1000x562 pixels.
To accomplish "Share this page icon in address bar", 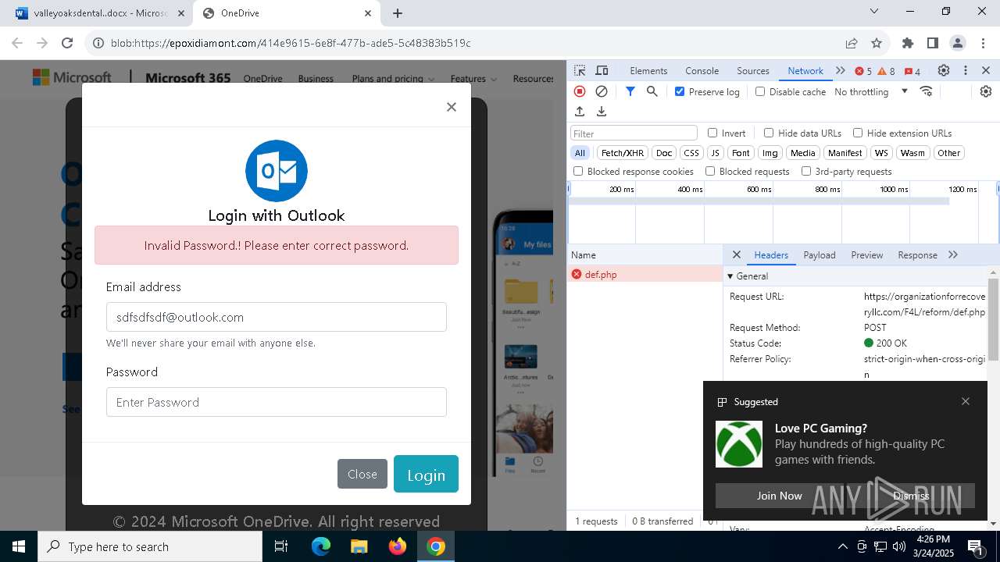I will pyautogui.click(x=852, y=43).
